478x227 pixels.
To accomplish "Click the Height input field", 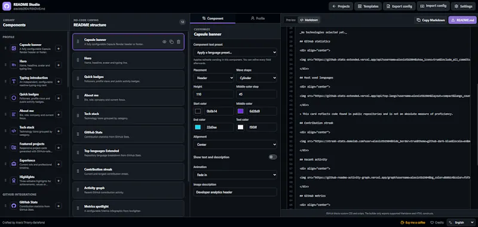I will 214,94.
